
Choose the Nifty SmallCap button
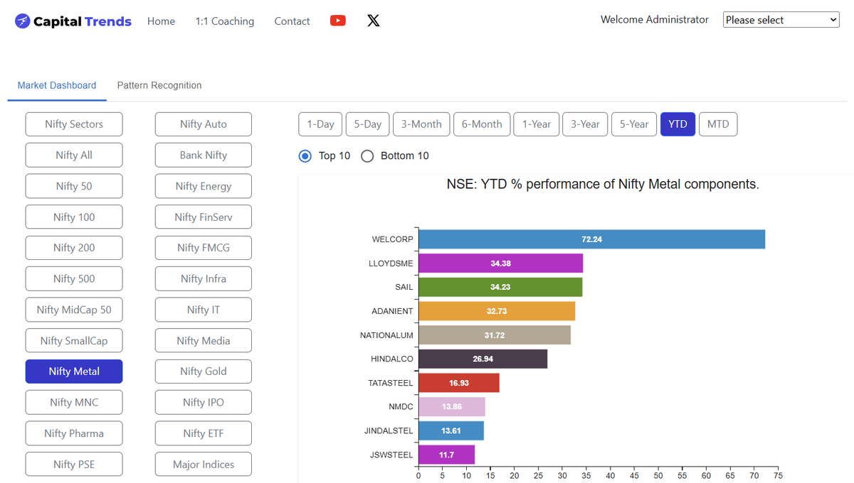pos(74,341)
